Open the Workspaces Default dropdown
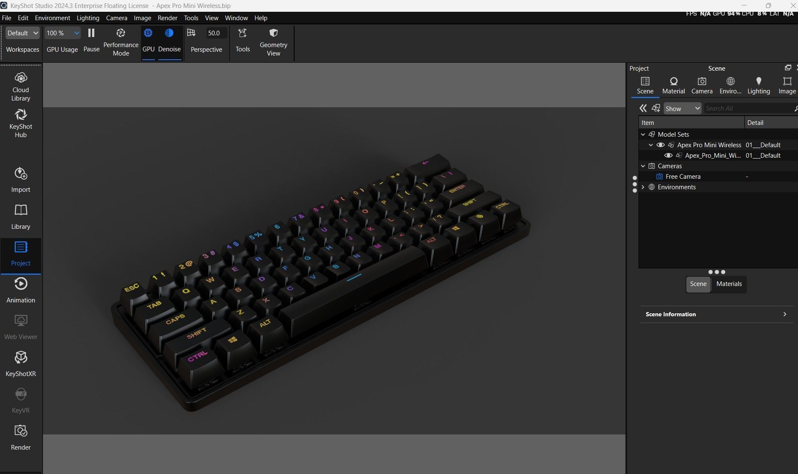The height and width of the screenshot is (474, 798). [23, 33]
